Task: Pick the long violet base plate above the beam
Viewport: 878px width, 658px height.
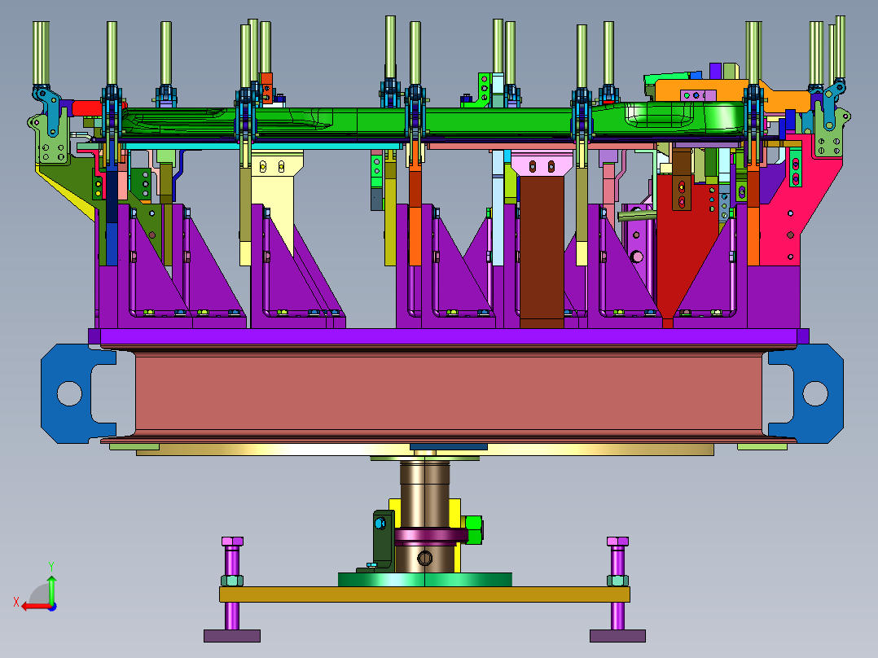Action: [x=448, y=337]
